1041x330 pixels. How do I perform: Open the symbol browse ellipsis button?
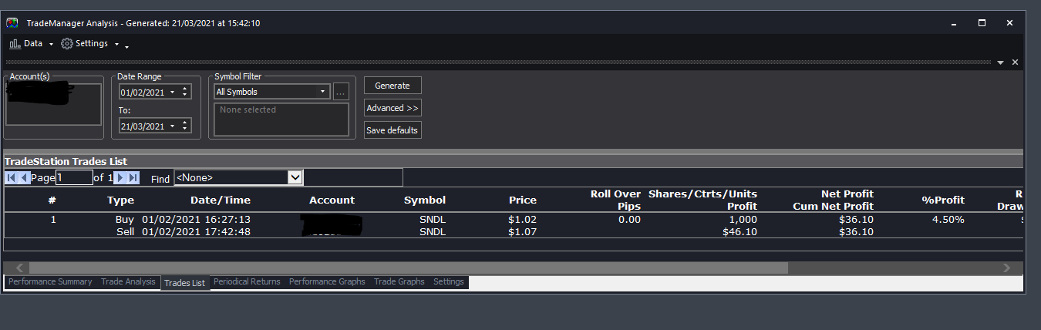point(340,92)
